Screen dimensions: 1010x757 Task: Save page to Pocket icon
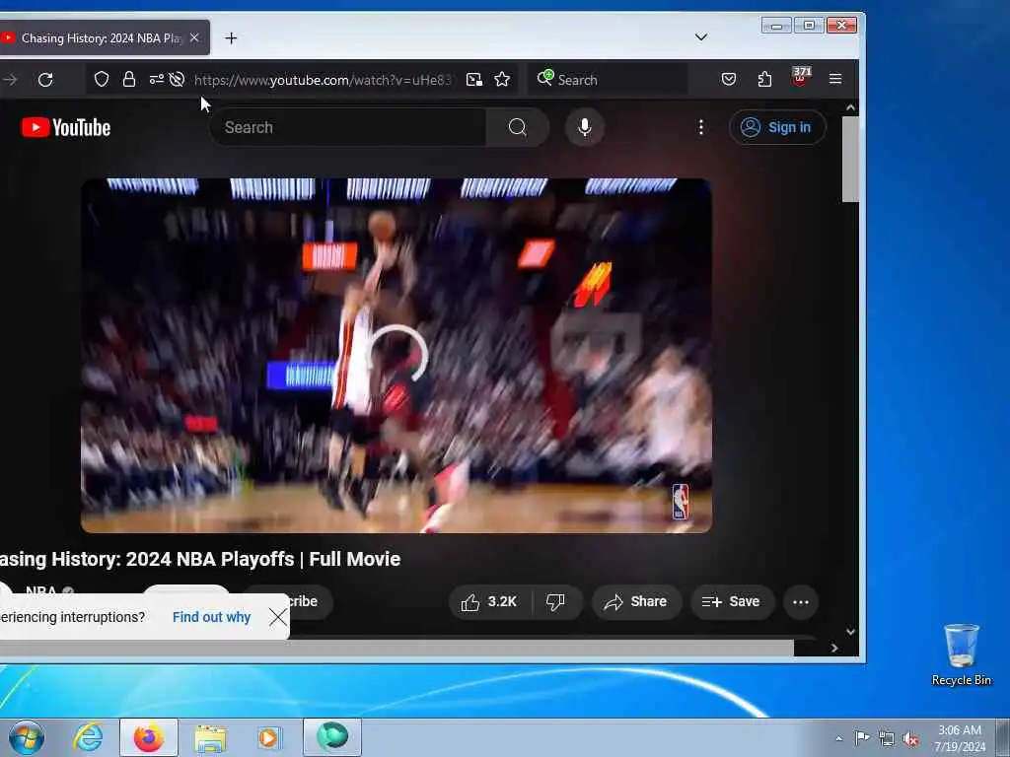tap(729, 79)
